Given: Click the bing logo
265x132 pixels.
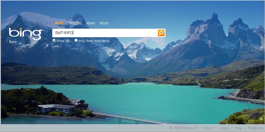Looking at the screenshot, I should (26, 34).
